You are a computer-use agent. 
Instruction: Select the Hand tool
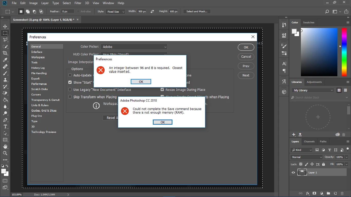[x=5, y=146]
